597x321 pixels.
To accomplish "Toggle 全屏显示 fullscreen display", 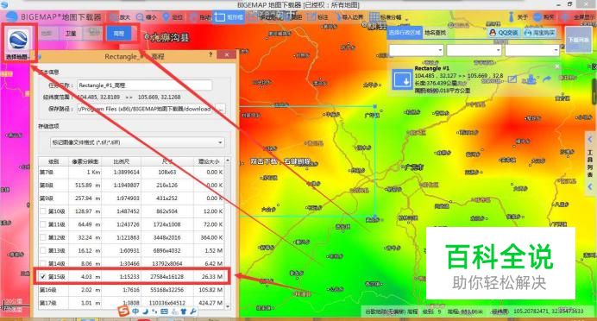I will pyautogui.click(x=579, y=17).
